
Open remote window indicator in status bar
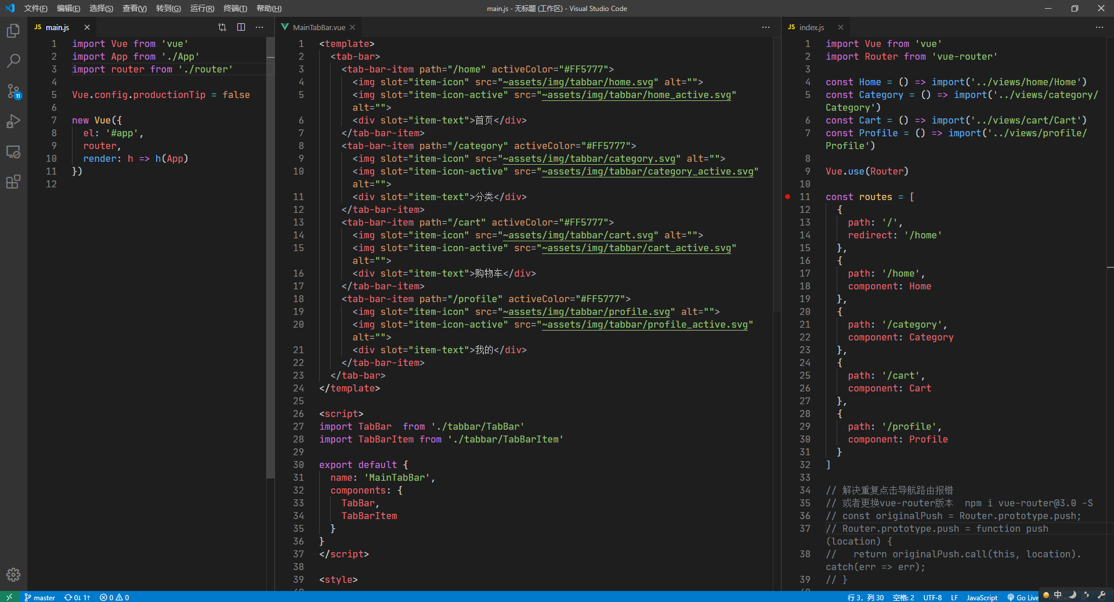[x=9, y=597]
